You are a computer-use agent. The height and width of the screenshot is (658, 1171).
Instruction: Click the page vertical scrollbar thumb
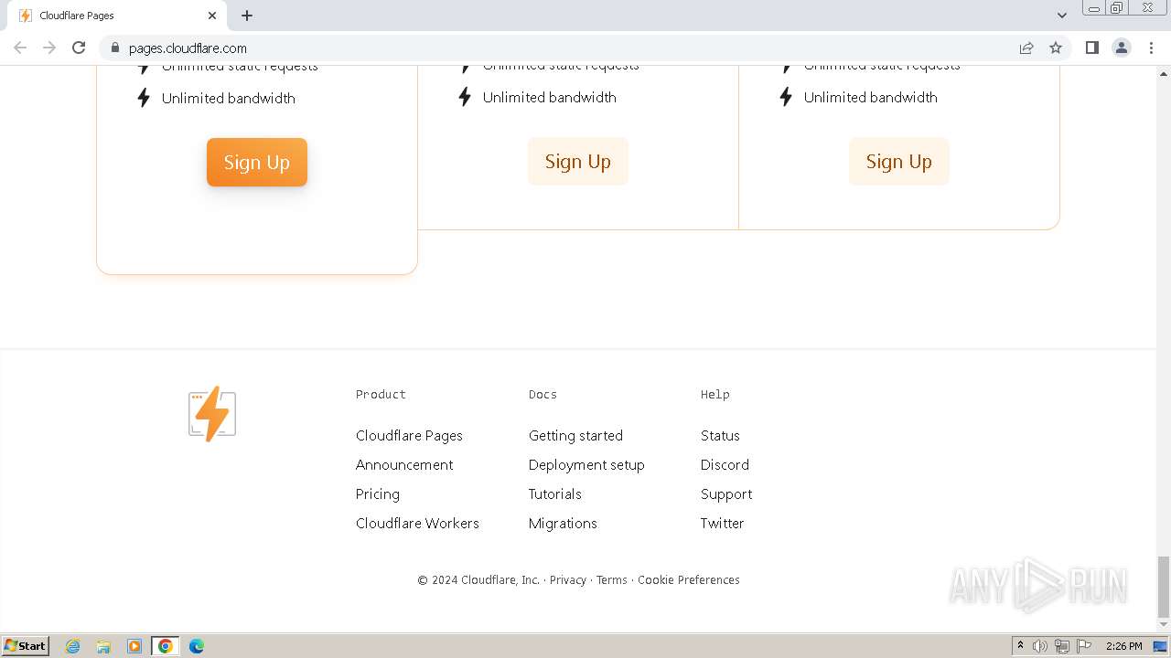pos(1164,587)
